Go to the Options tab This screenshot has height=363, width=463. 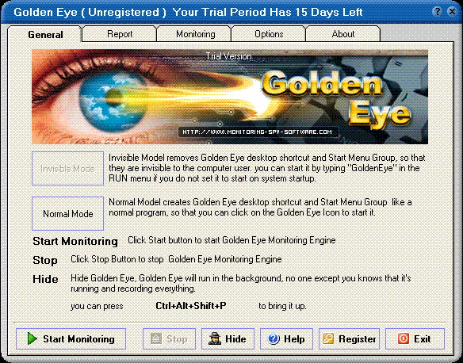[x=269, y=34]
